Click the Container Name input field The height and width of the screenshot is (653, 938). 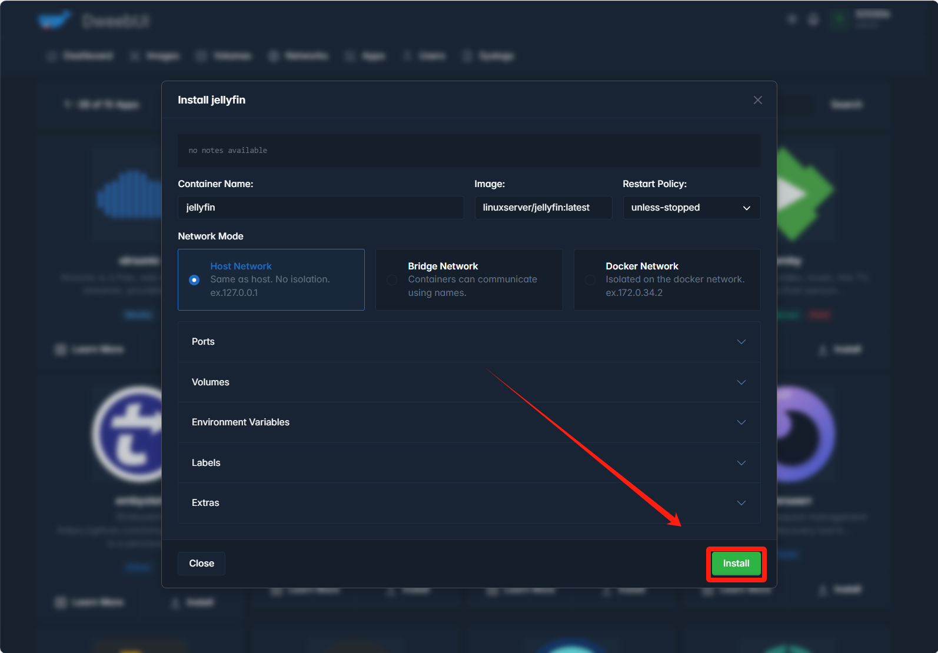coord(320,208)
